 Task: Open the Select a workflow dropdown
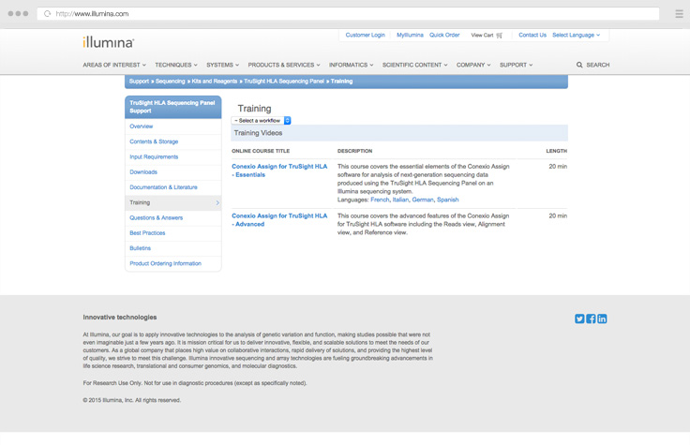(x=262, y=121)
